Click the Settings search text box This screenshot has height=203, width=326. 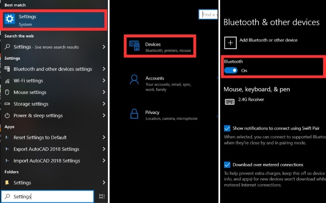(x=47, y=197)
